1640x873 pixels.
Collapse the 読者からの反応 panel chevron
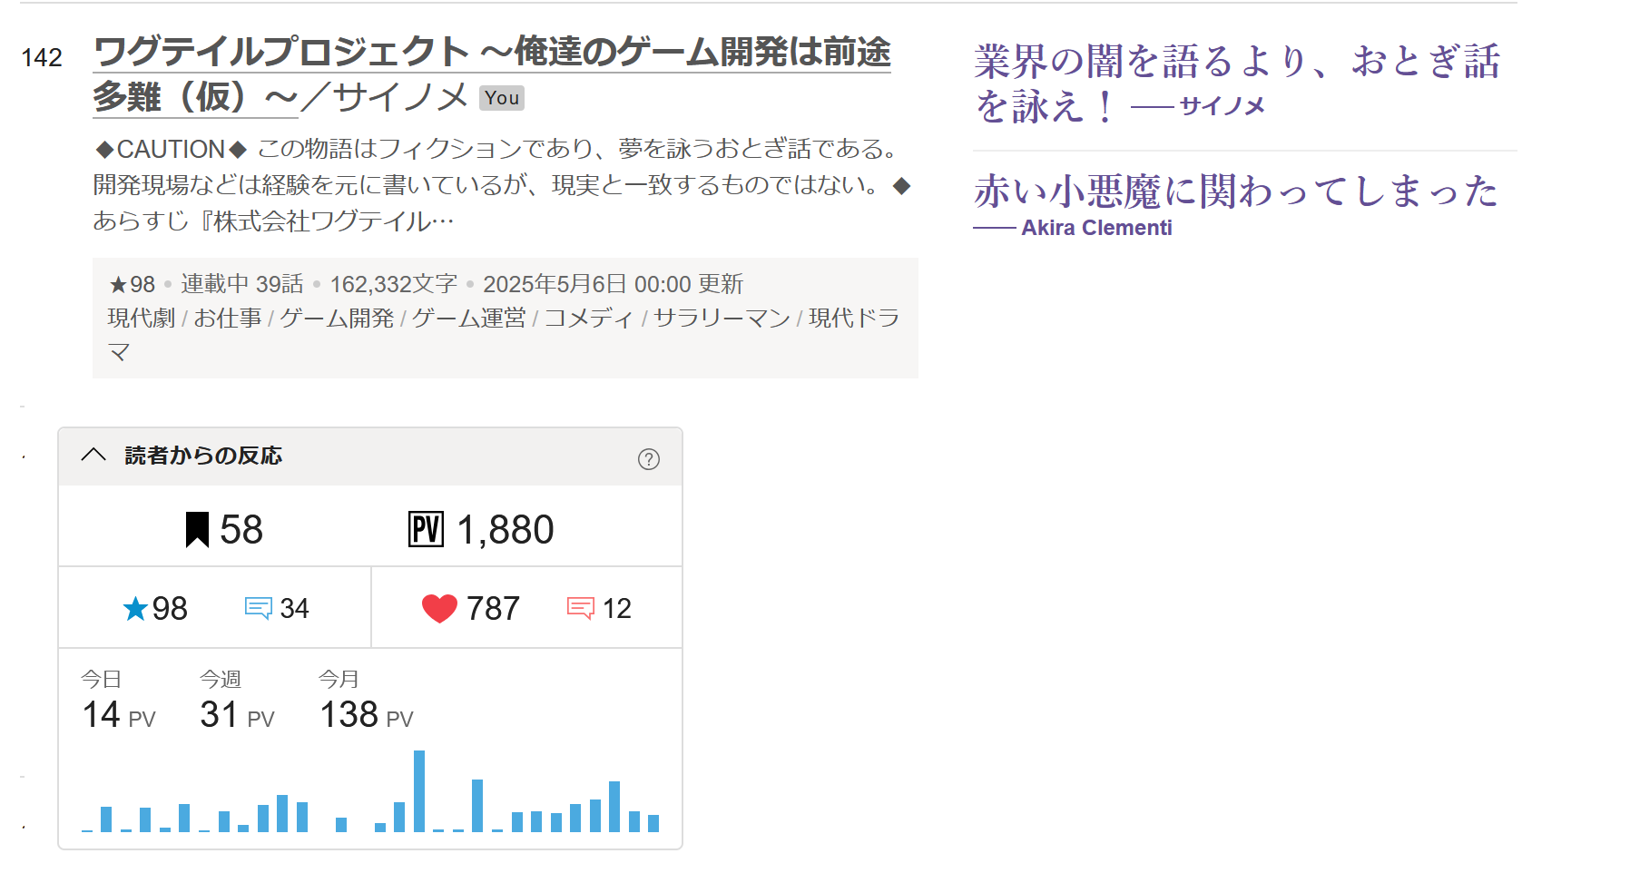93,455
